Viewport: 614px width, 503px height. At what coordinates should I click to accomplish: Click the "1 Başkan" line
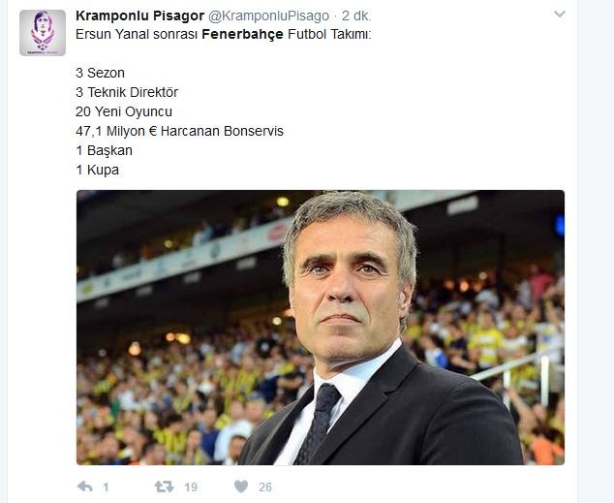click(x=104, y=150)
